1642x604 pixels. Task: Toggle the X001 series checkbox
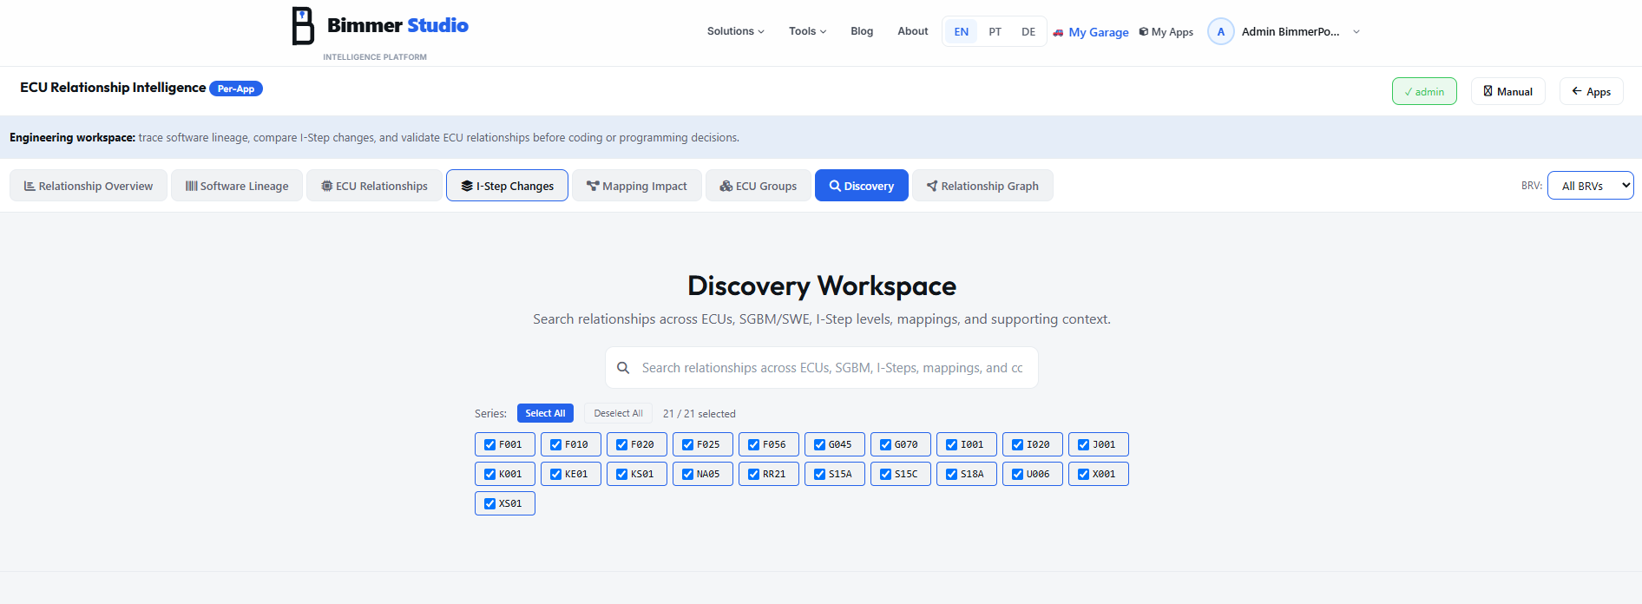click(x=1083, y=474)
